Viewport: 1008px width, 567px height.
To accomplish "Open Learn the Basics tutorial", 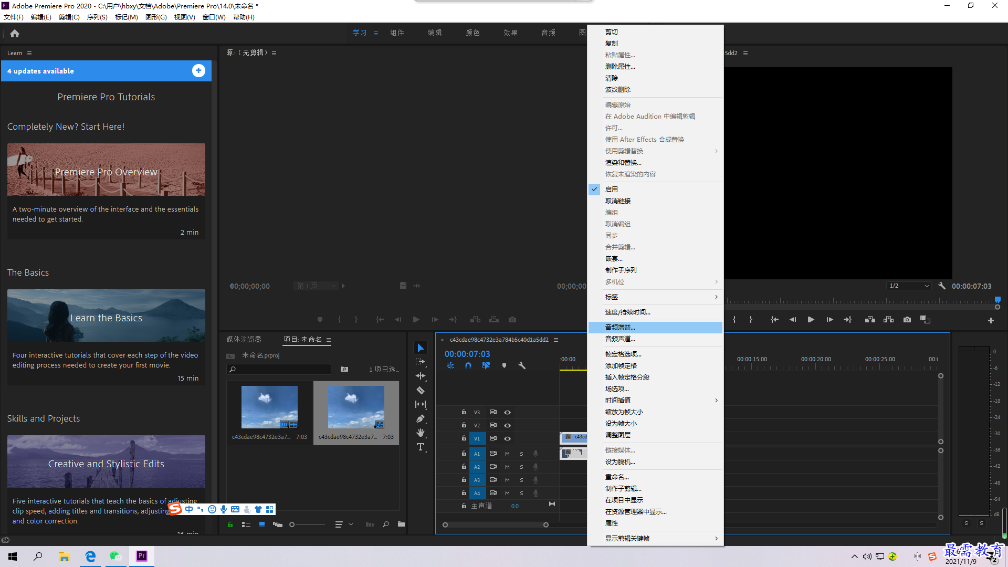I will [106, 316].
